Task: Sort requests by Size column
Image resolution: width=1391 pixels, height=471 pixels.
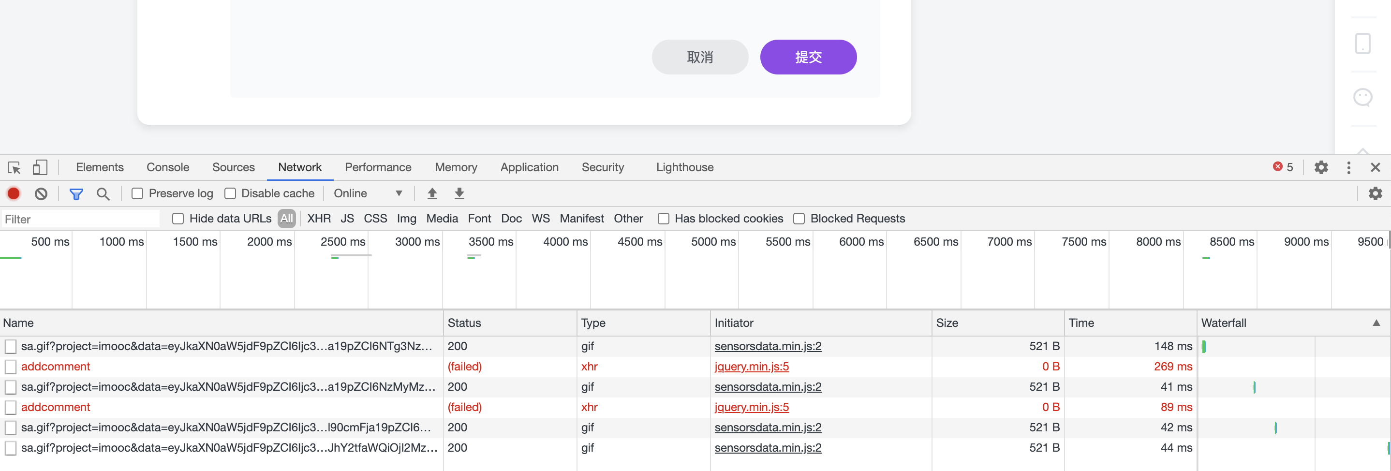Action: tap(998, 323)
